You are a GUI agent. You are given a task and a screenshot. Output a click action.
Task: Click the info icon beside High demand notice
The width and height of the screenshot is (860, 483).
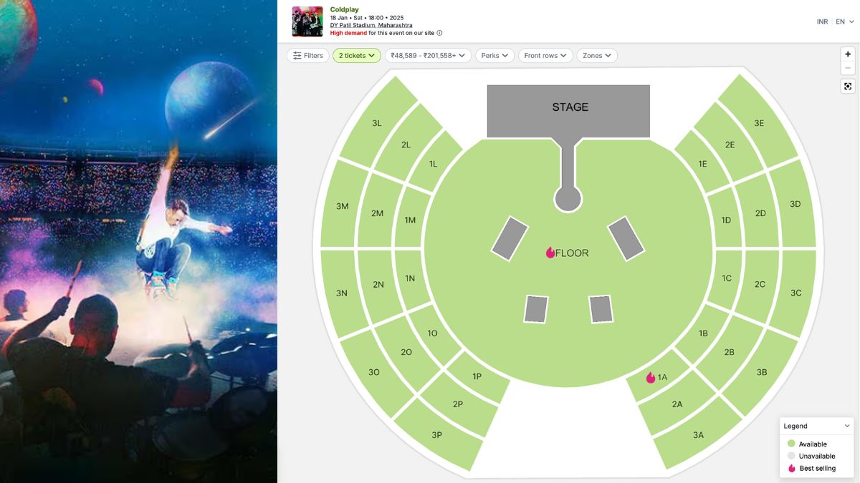(x=439, y=33)
